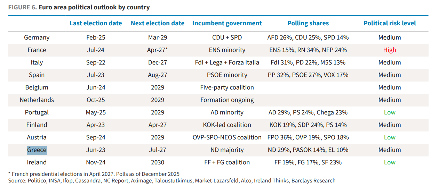Select Ireland's next election date "2030"
This screenshot has width=431, height=188.
[158, 162]
